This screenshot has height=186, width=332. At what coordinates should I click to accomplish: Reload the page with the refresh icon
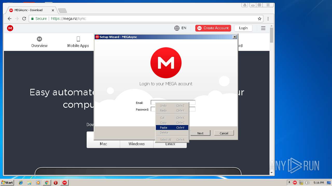tap(24, 19)
